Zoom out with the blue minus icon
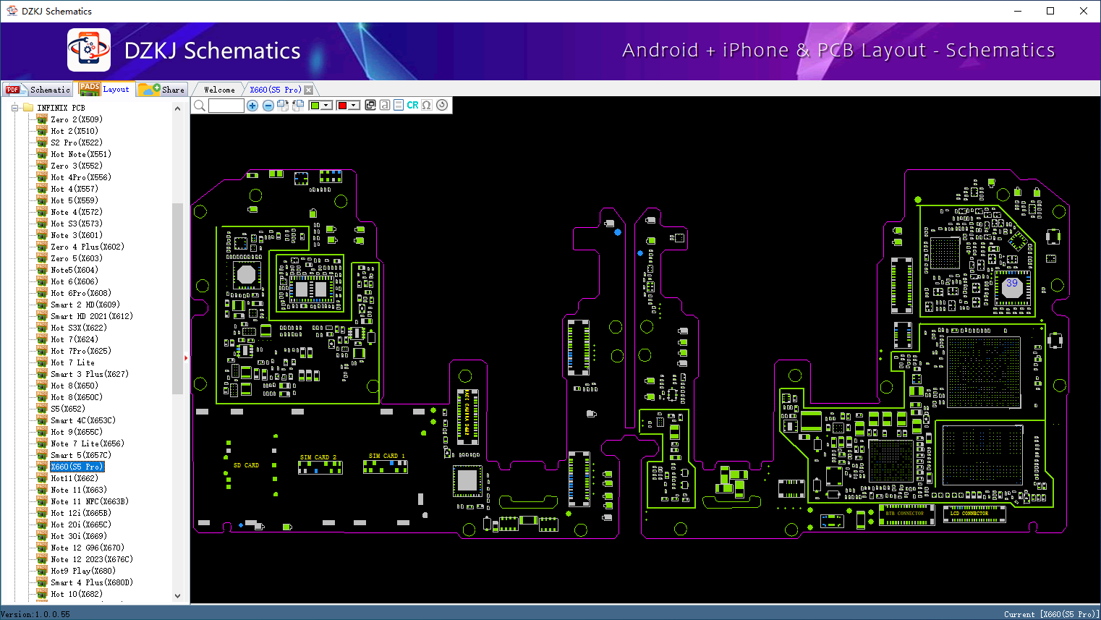The height and width of the screenshot is (620, 1101). [x=268, y=106]
